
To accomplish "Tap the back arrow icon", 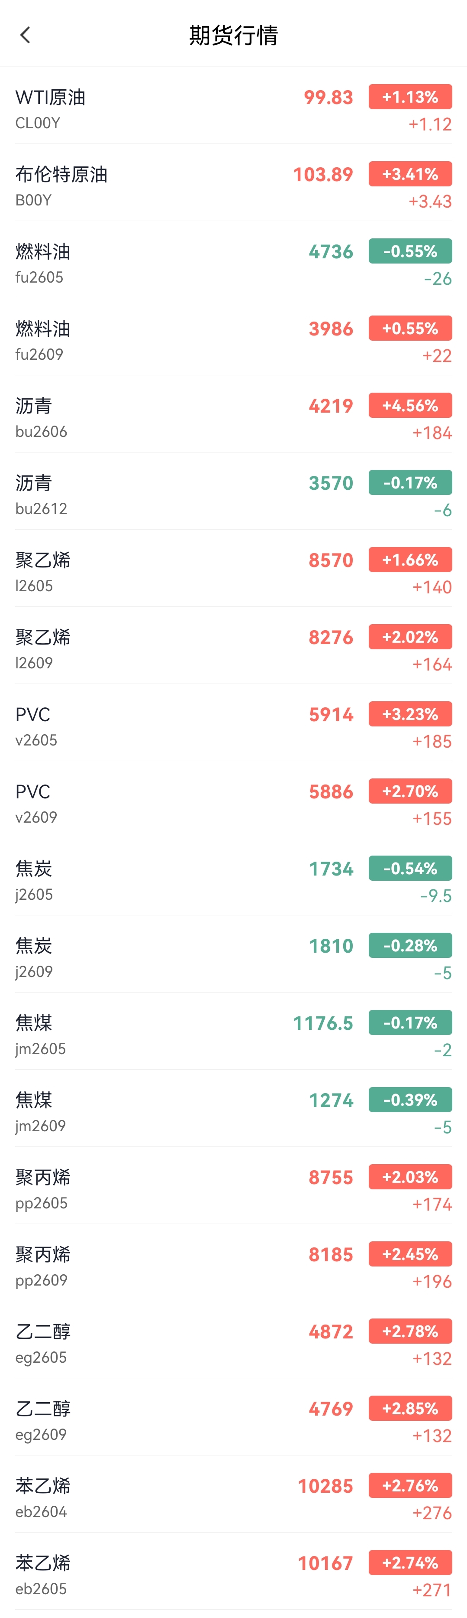I will (25, 35).
